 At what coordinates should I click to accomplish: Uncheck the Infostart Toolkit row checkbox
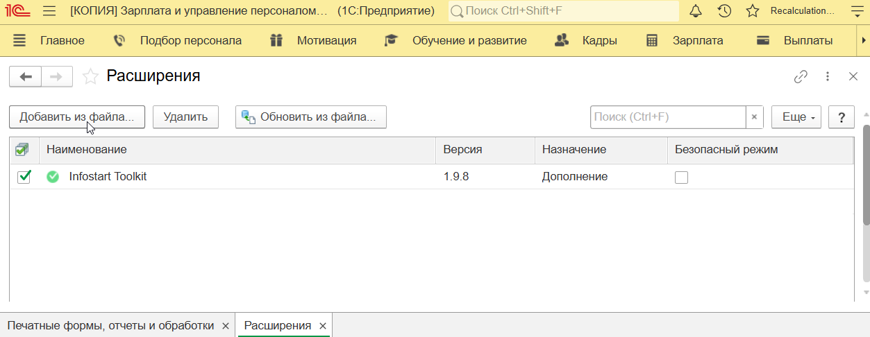pyautogui.click(x=24, y=177)
